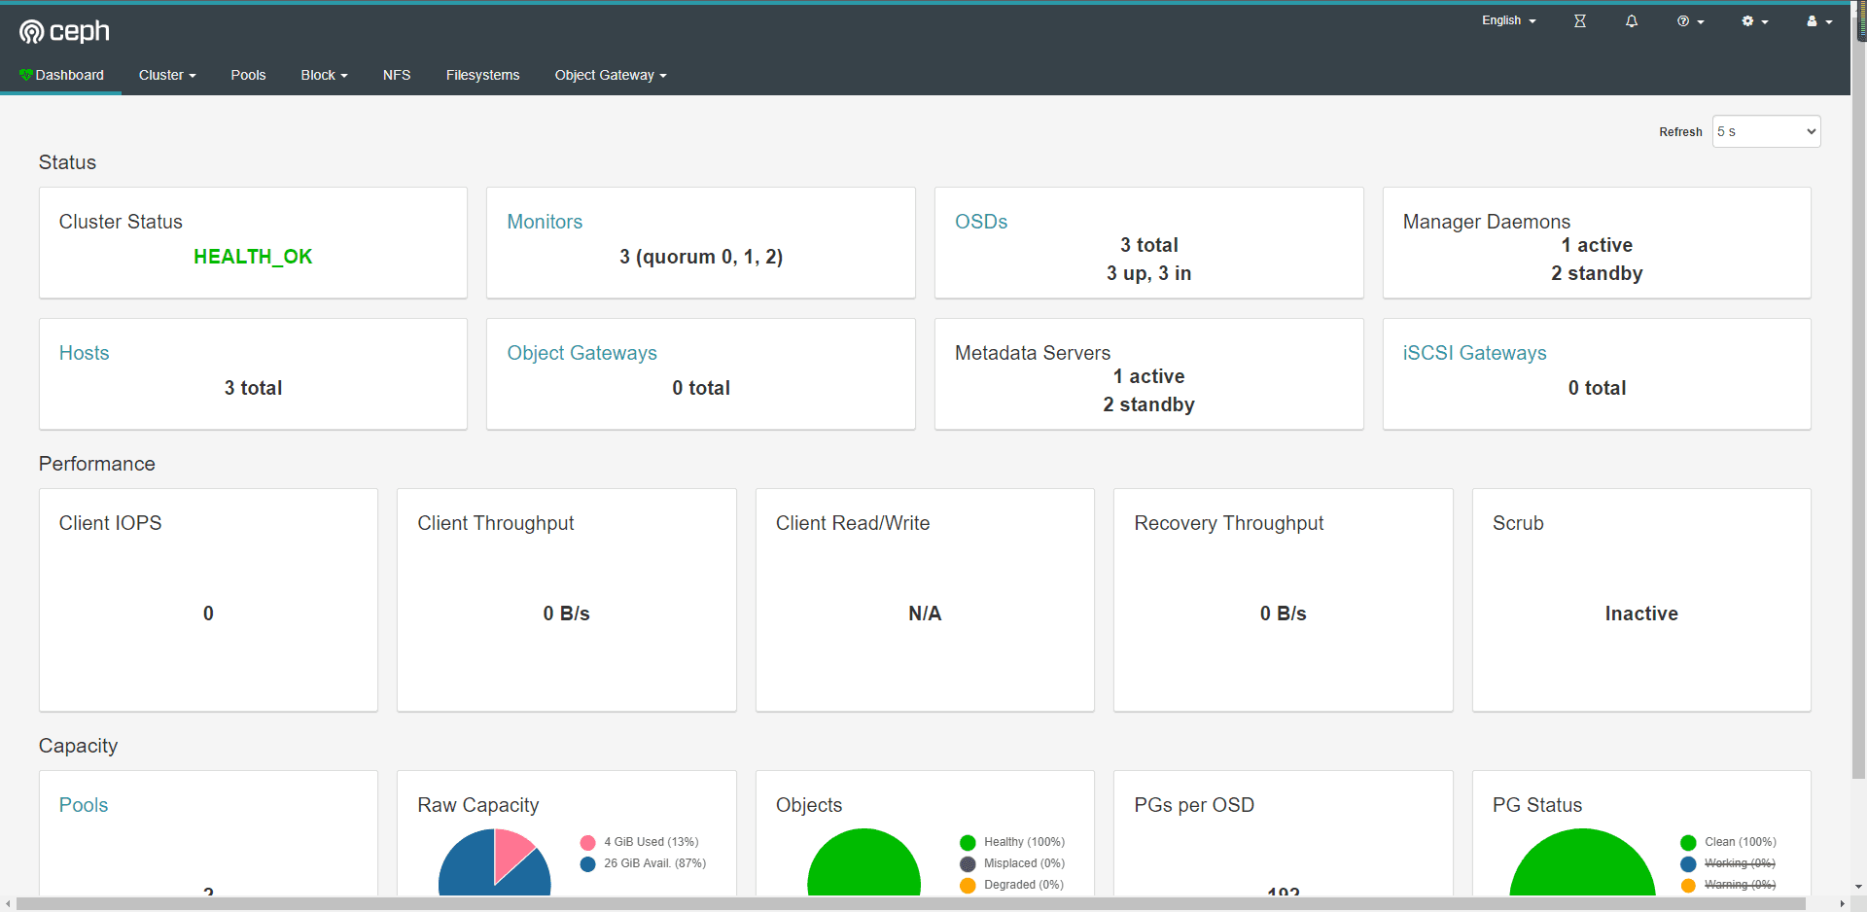1867x912 pixels.
Task: Click the HEALTH_OK cluster status
Action: [x=253, y=257]
